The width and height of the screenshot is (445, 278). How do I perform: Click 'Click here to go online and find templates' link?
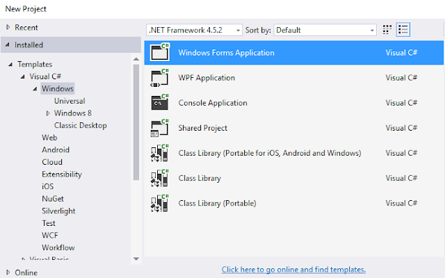coord(293,270)
